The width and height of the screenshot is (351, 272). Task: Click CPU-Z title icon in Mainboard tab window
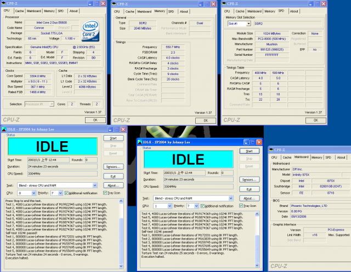pos(271,149)
